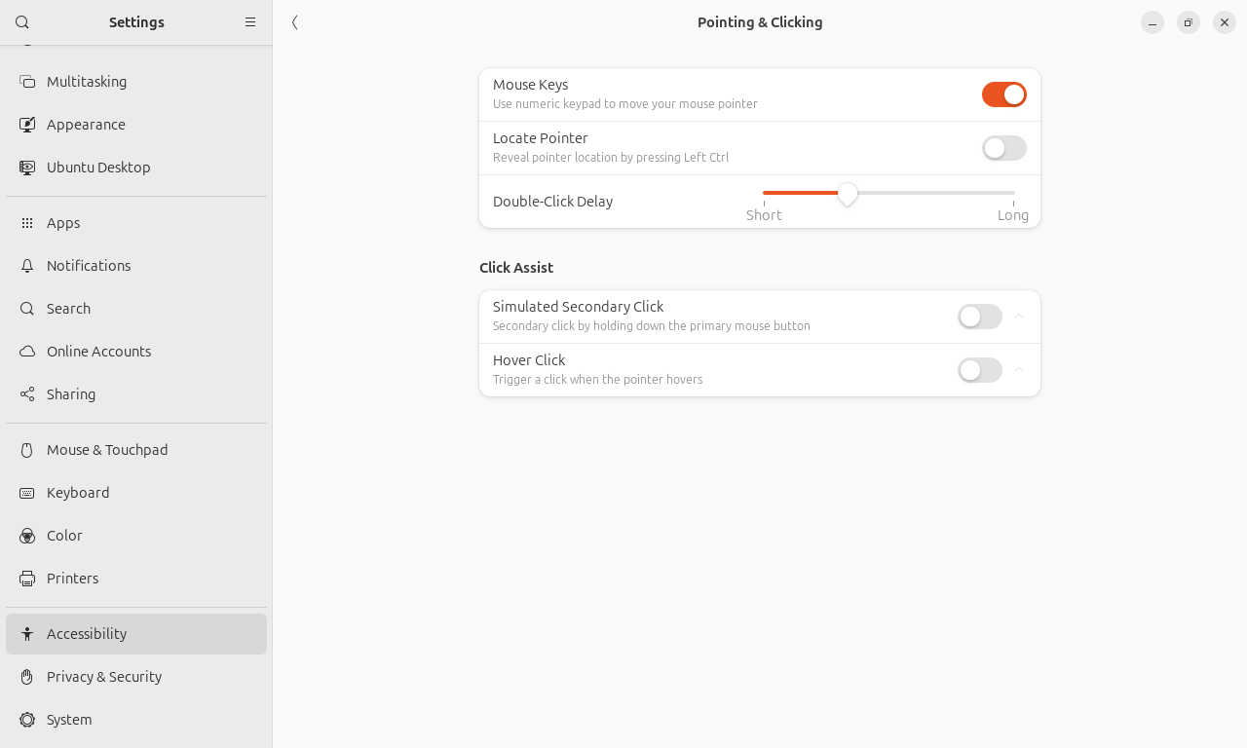Expand the Hover Click row chevron

click(x=1019, y=370)
